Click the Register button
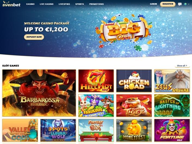 point(168,4)
